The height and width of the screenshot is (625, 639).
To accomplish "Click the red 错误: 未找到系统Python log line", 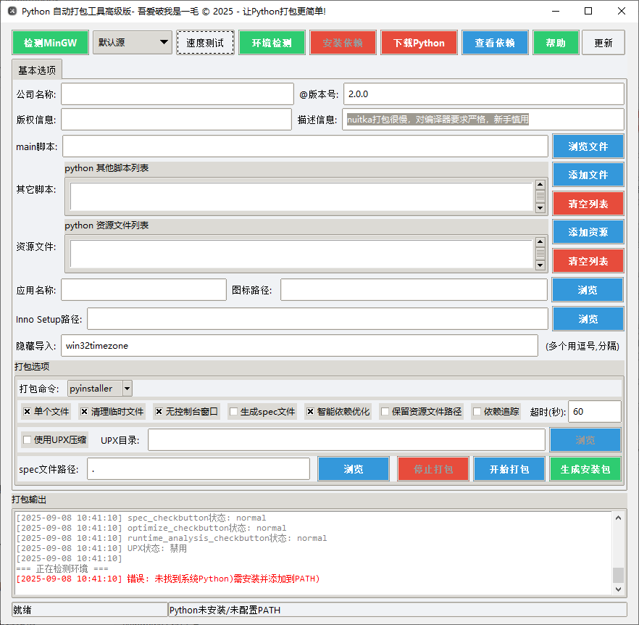I will pyautogui.click(x=168, y=579).
